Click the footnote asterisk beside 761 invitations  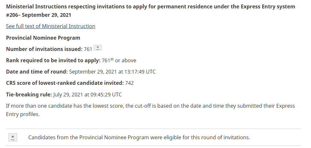click(98, 48)
